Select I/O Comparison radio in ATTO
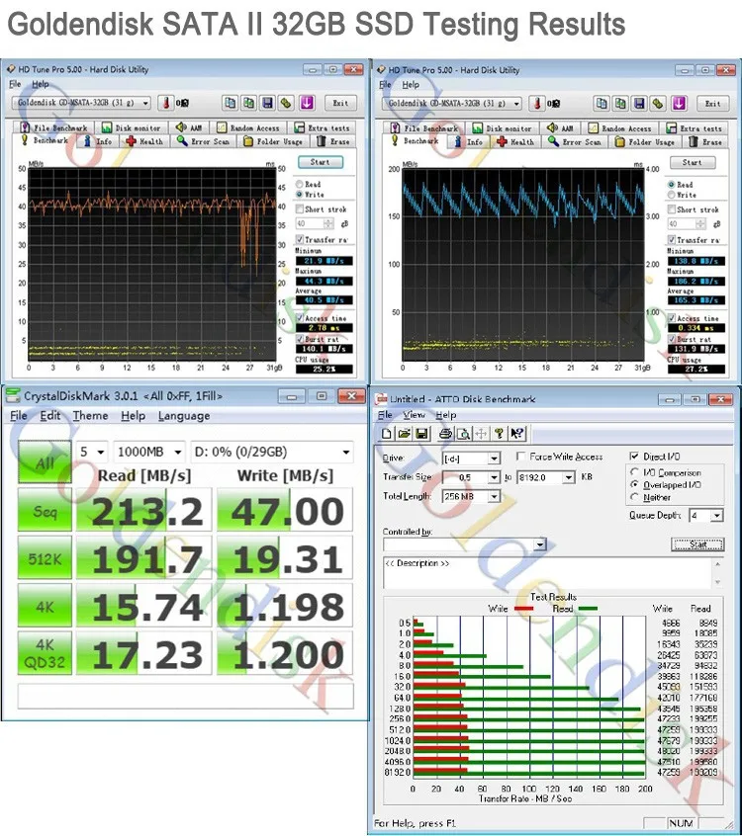The image size is (742, 836). [x=634, y=472]
